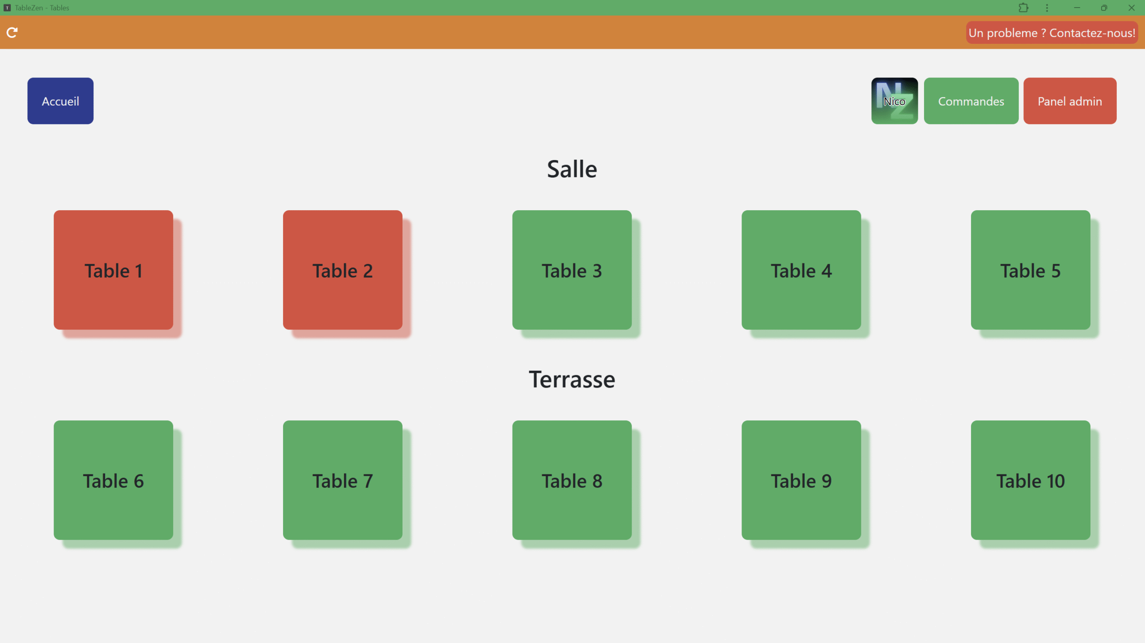Select occupied Table 2
The height and width of the screenshot is (643, 1145).
click(343, 270)
